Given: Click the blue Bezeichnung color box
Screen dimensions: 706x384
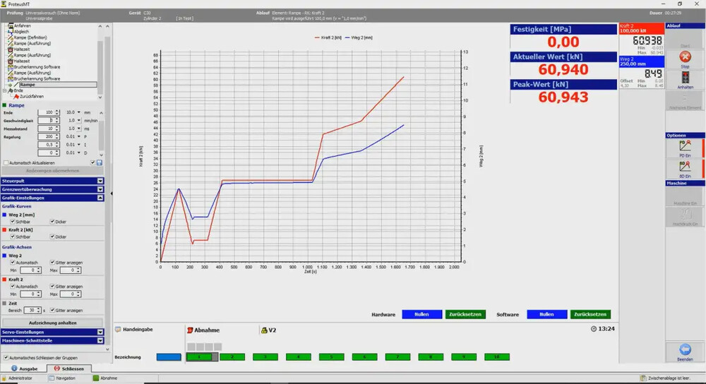Looking at the screenshot, I should tap(169, 357).
